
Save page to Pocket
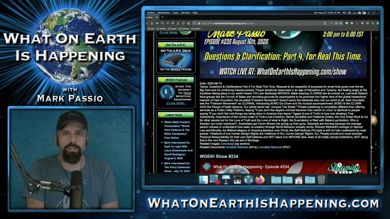(336, 23)
